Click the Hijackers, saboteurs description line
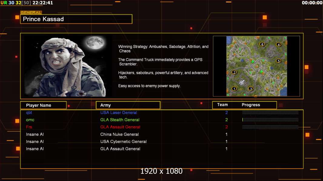 [x=163, y=75]
